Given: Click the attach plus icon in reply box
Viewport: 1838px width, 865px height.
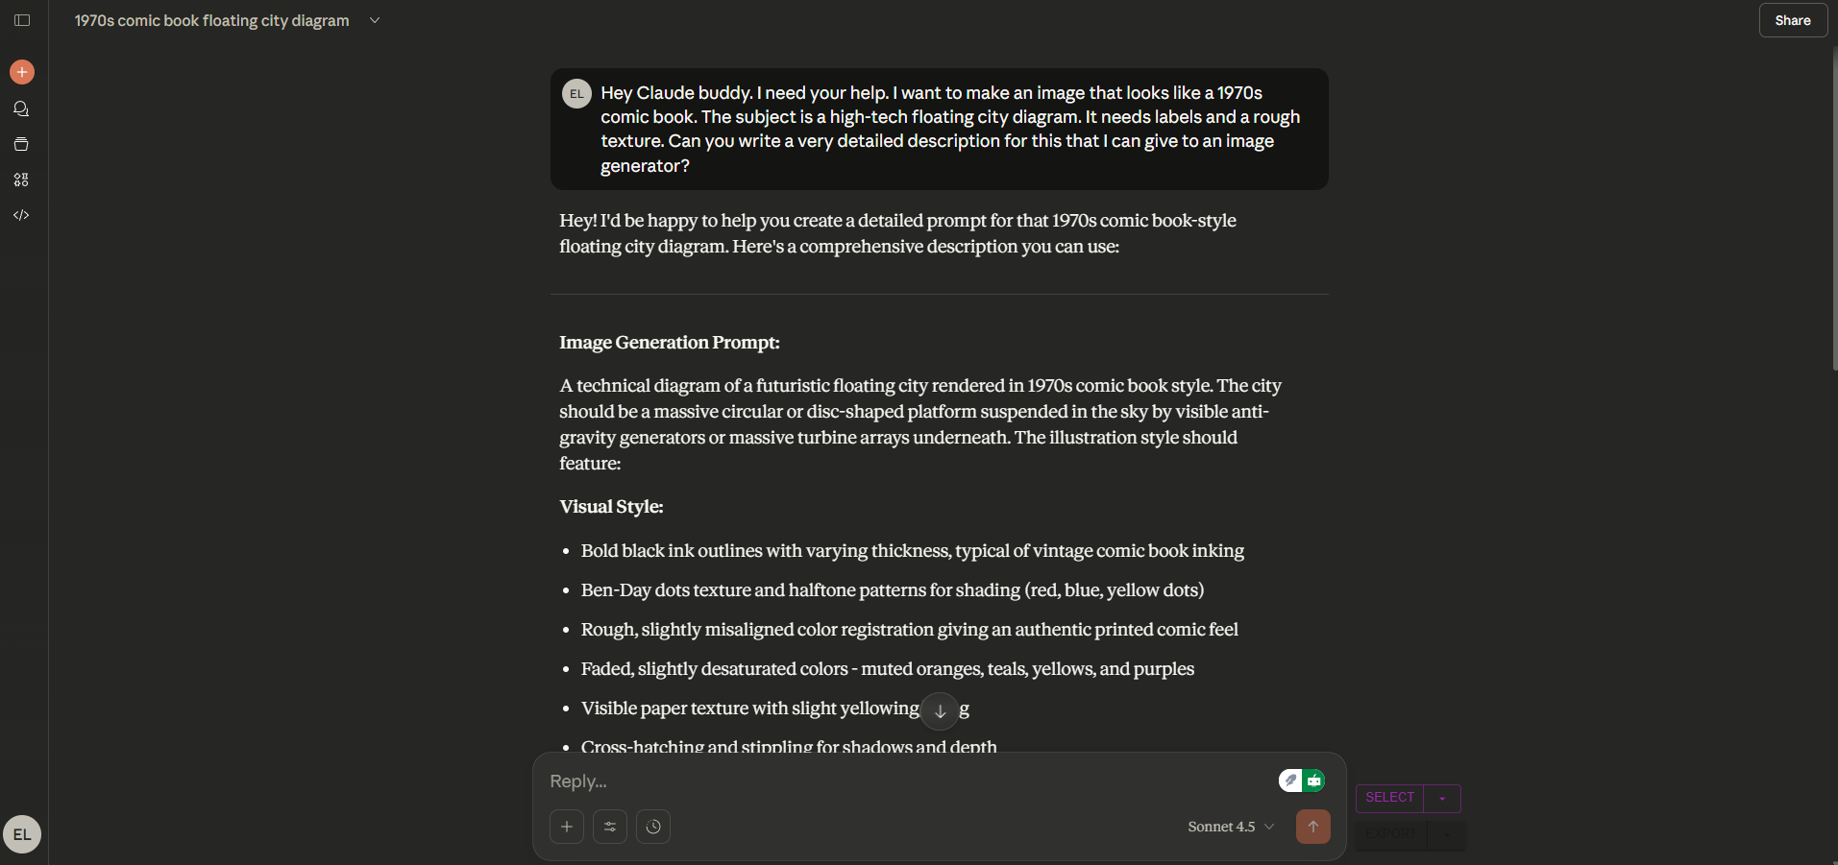Looking at the screenshot, I should (x=567, y=827).
